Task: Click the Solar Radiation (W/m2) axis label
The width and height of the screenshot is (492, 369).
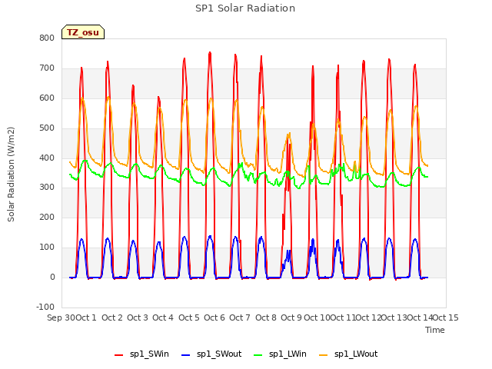Action: point(11,175)
